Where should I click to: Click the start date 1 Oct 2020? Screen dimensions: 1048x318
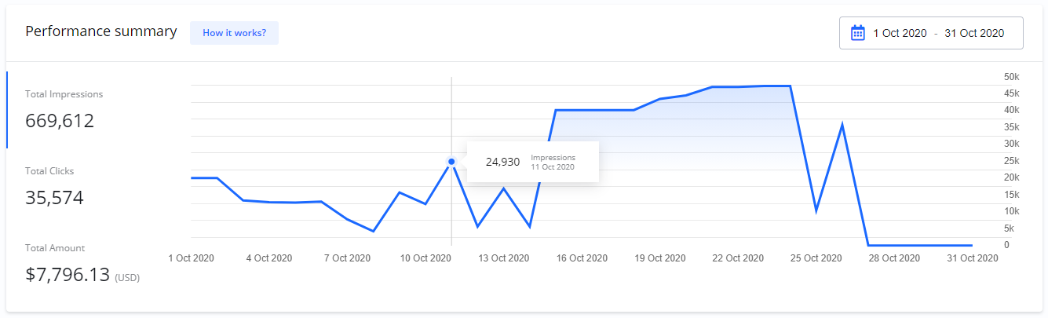tap(900, 33)
